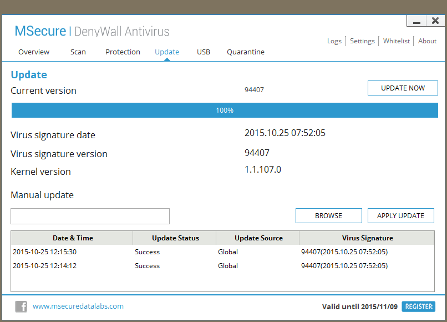Click the virus signature date 2015.10.25 07:52:05
The height and width of the screenshot is (322, 447).
tap(285, 133)
